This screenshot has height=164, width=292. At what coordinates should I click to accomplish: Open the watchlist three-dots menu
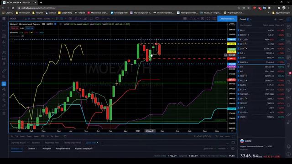pyautogui.click(x=281, y=19)
